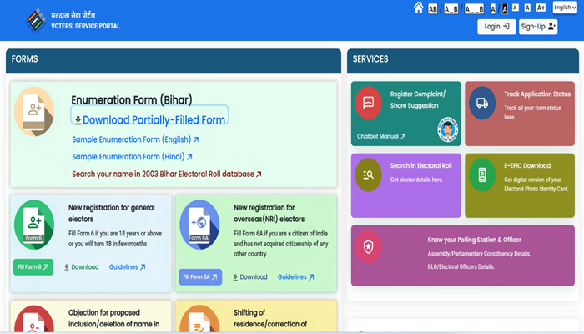Click 'Assembly/Parliamentary Constituency Details' text

click(479, 254)
